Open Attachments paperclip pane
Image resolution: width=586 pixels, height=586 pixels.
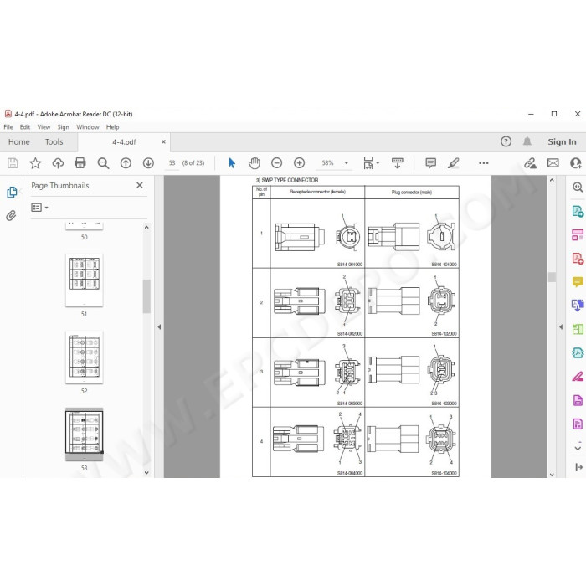coord(11,216)
